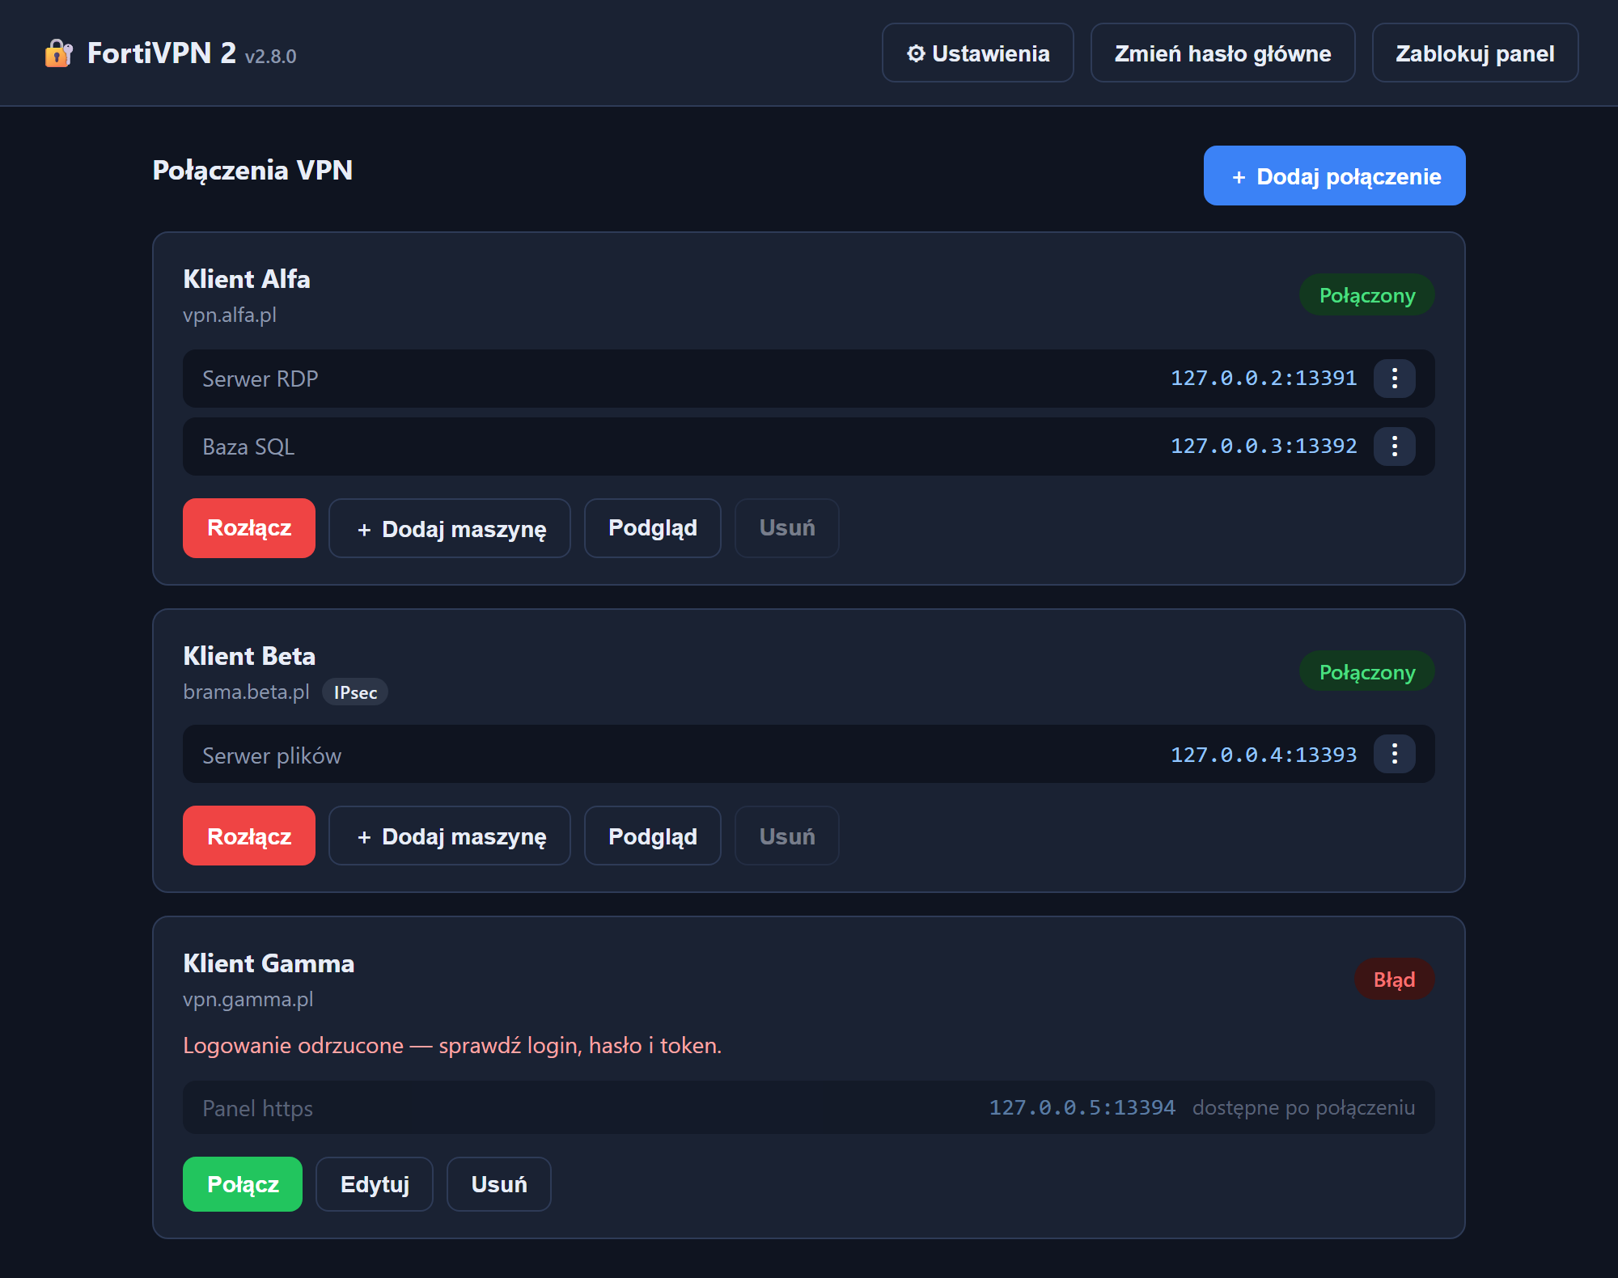The height and width of the screenshot is (1278, 1618).
Task: Click Klient Beta's Połączony status badge
Action: (1366, 672)
